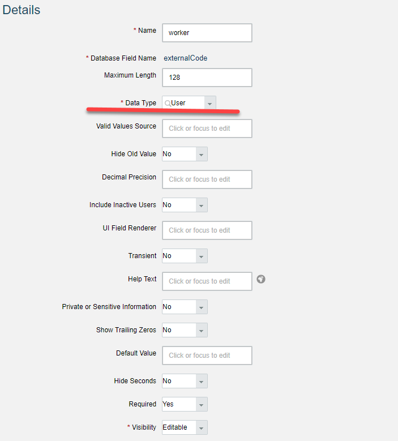Click the UI Field Renderer field
Viewport: 398px width, 441px height.
207,230
